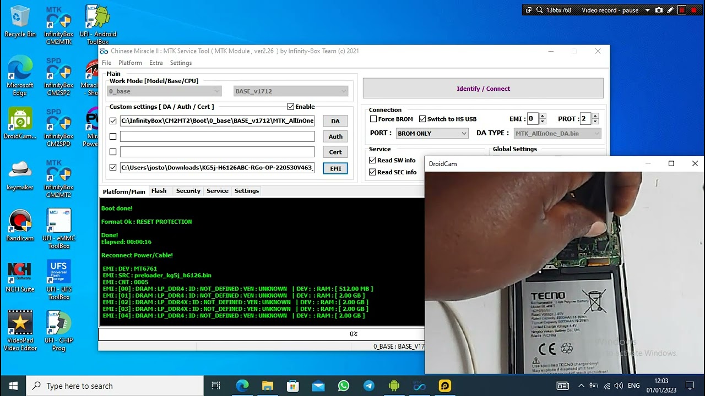Open the Recycle Bin desktop icon
The width and height of the screenshot is (705, 396).
(20, 21)
